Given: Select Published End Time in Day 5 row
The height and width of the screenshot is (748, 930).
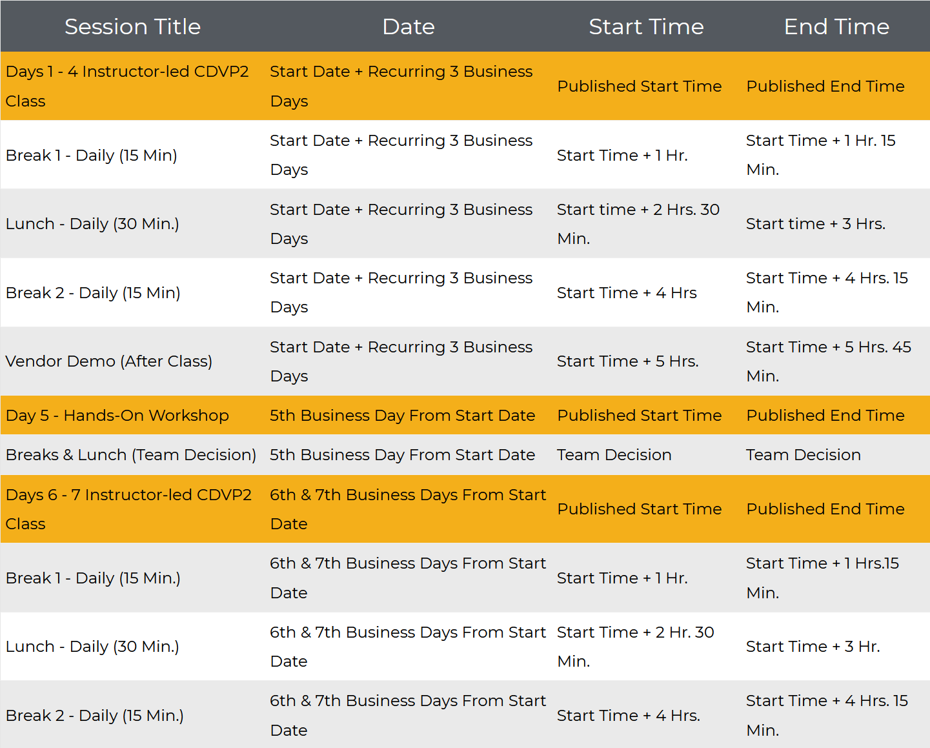Looking at the screenshot, I should 825,416.
